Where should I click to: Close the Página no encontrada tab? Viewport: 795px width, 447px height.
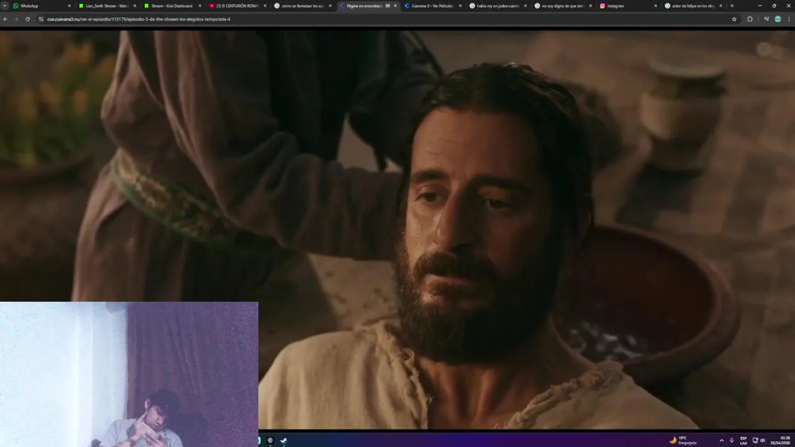click(x=395, y=6)
